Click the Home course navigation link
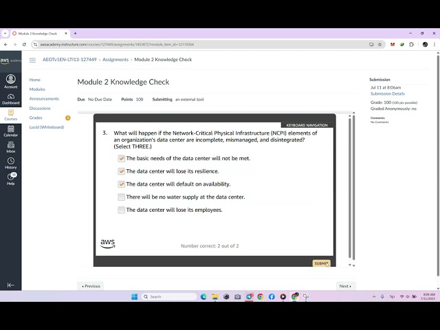Screen dimensions: 440x330 coord(35,80)
